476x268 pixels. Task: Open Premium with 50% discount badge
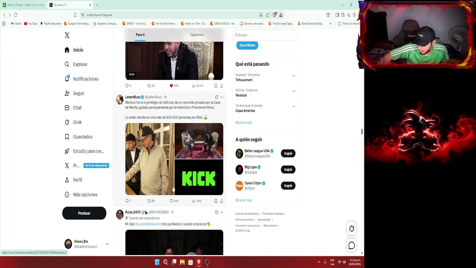pyautogui.click(x=87, y=166)
